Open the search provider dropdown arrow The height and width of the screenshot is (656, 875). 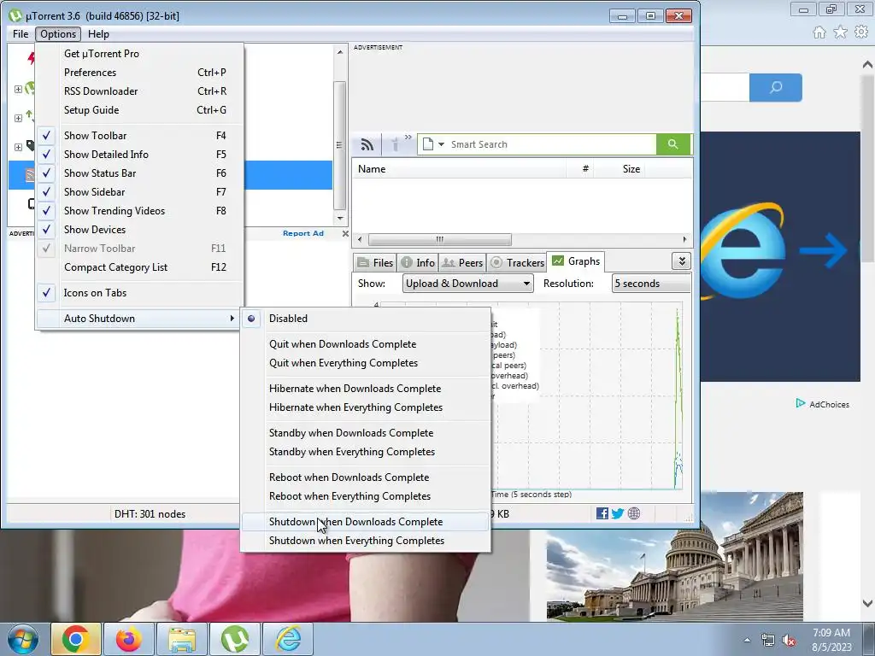click(x=442, y=144)
